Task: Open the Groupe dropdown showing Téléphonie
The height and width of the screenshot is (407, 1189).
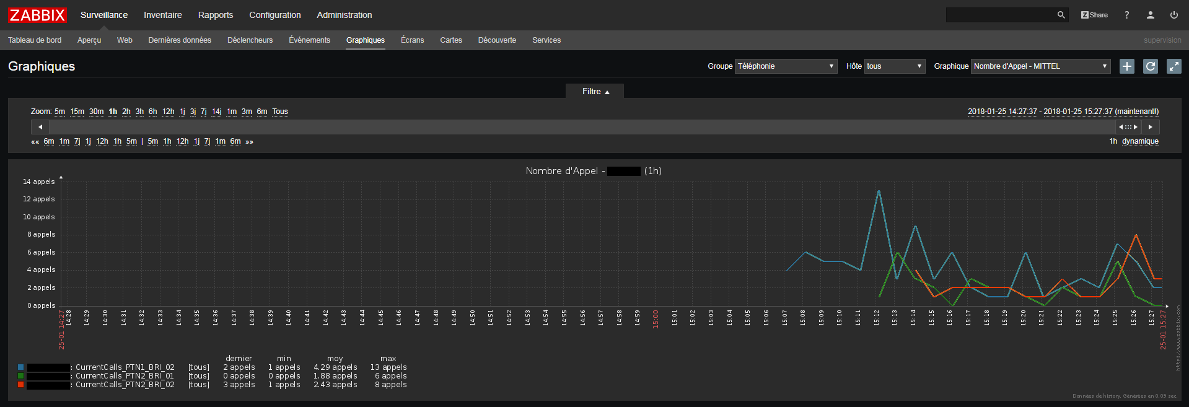Action: pyautogui.click(x=786, y=66)
